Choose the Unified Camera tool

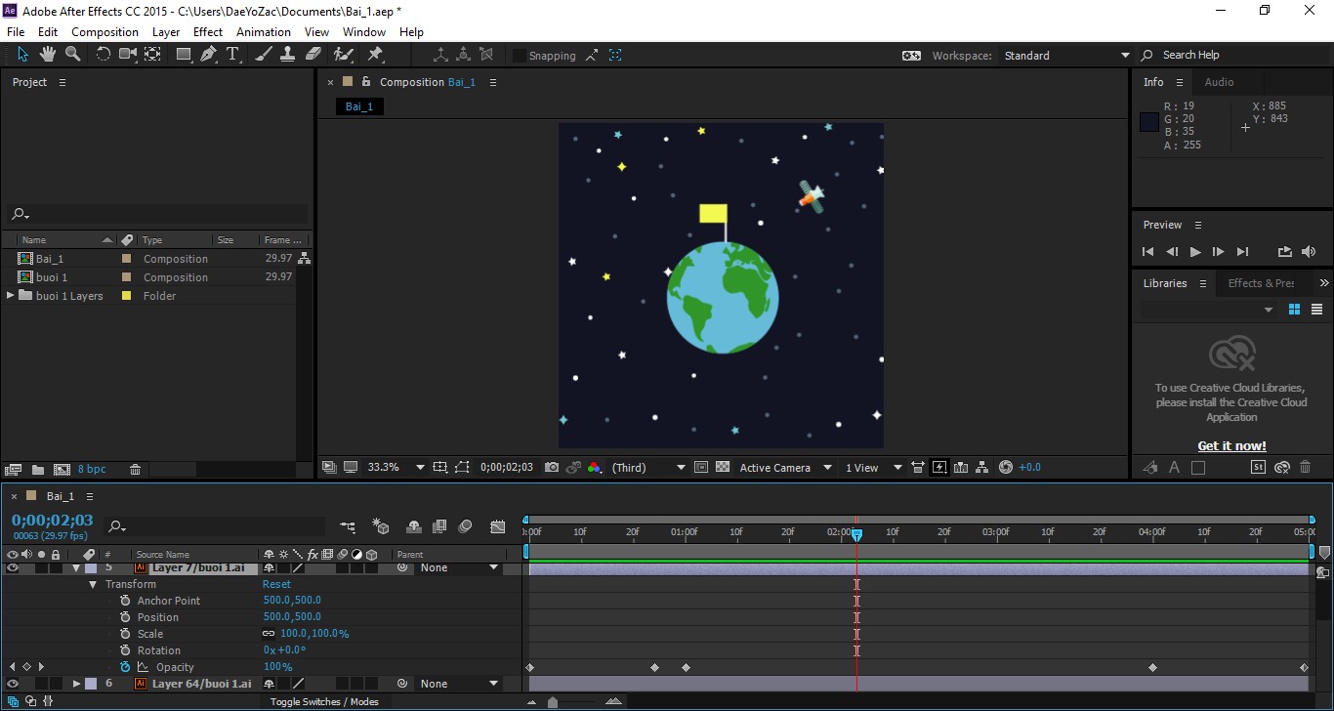[127, 55]
